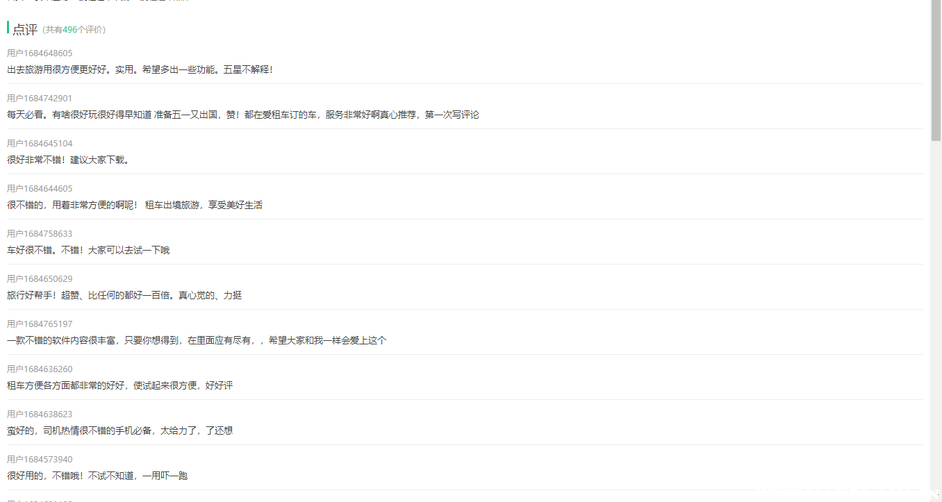Click the vertical scrollbar thumb

(x=936, y=69)
